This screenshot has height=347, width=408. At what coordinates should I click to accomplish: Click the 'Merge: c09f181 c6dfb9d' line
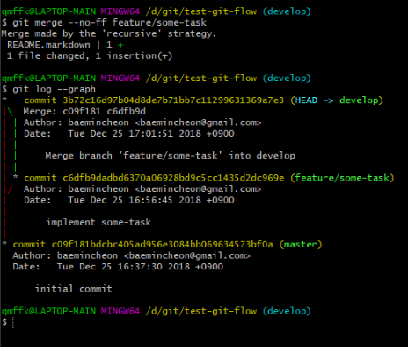84,112
